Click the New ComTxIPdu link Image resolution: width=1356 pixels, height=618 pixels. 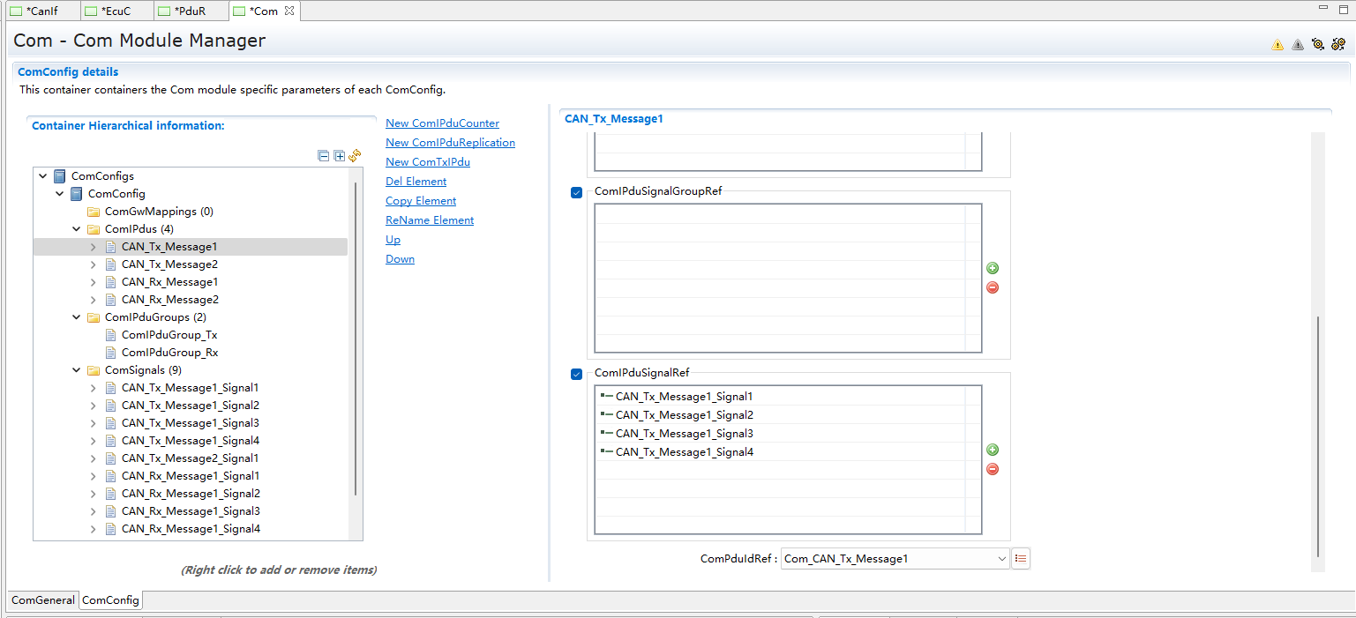pyautogui.click(x=427, y=162)
